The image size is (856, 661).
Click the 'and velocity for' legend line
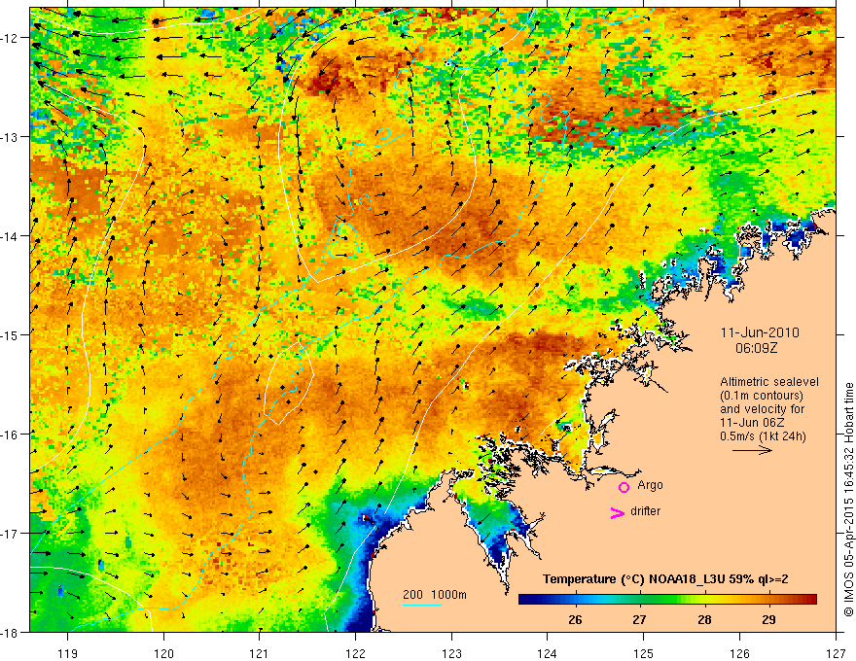pos(762,409)
